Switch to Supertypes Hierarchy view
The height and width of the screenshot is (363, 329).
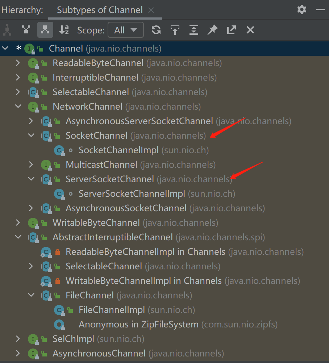tap(26, 30)
